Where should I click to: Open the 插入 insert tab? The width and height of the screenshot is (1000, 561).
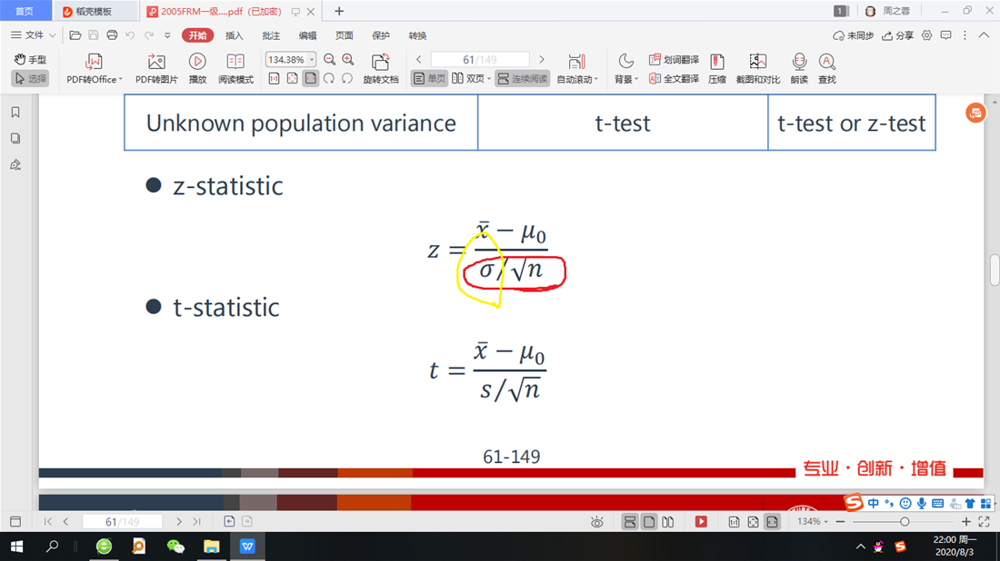pyautogui.click(x=235, y=35)
